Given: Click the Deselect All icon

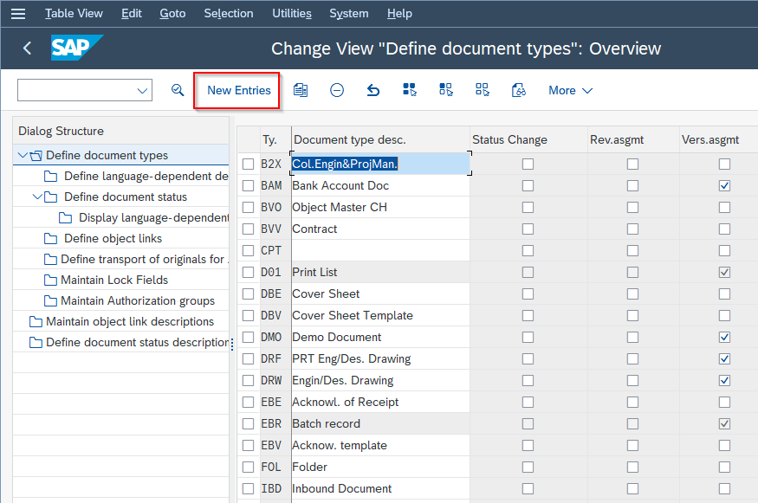Looking at the screenshot, I should (x=482, y=90).
